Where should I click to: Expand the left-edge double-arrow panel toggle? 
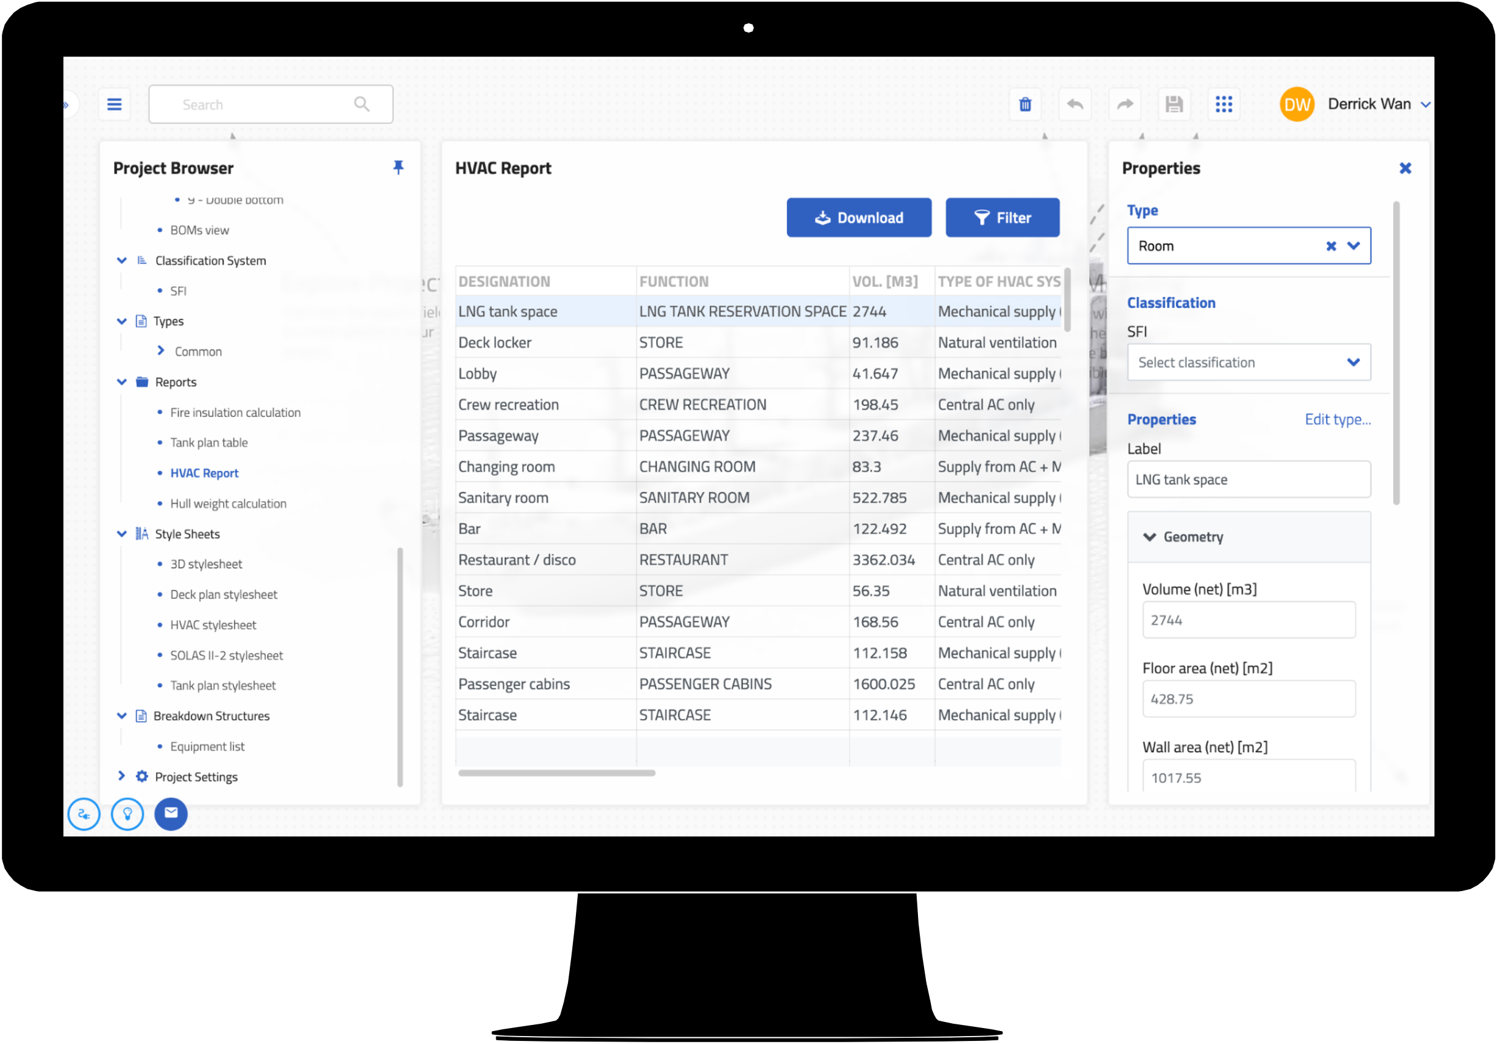[66, 104]
